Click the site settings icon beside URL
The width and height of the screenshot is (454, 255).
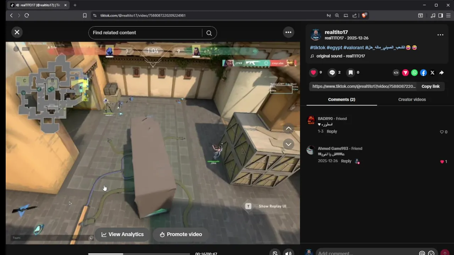point(94,15)
